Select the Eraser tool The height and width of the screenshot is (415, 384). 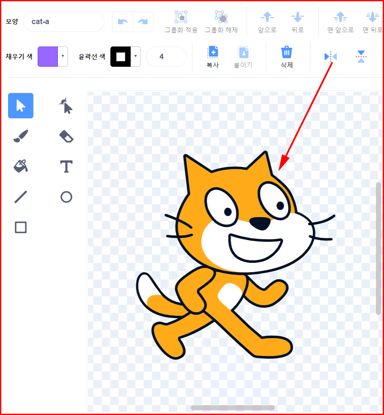(66, 137)
